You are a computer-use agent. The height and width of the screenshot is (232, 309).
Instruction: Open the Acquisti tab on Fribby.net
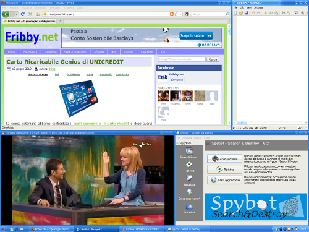(99, 52)
